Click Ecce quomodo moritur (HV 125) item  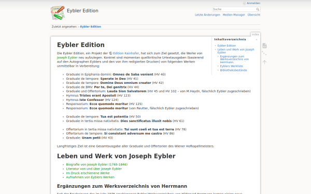(104, 104)
